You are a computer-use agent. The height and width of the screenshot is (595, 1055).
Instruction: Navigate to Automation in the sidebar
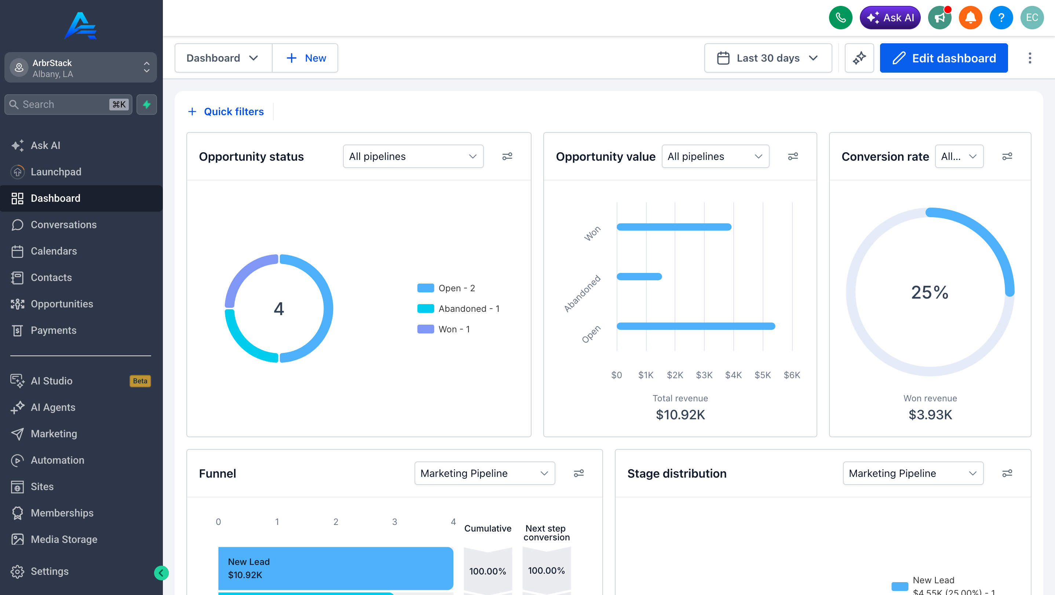coord(81,460)
